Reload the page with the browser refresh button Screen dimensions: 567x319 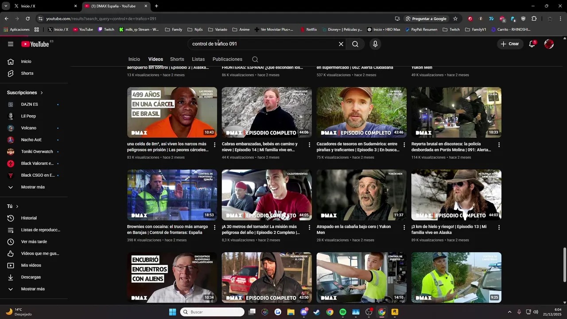point(27,19)
